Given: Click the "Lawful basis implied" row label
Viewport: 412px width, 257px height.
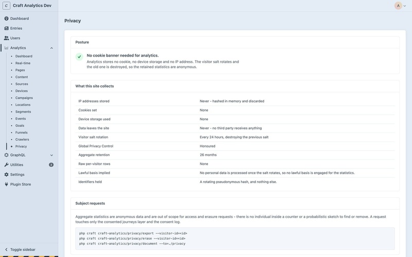Looking at the screenshot, I should tap(94, 173).
